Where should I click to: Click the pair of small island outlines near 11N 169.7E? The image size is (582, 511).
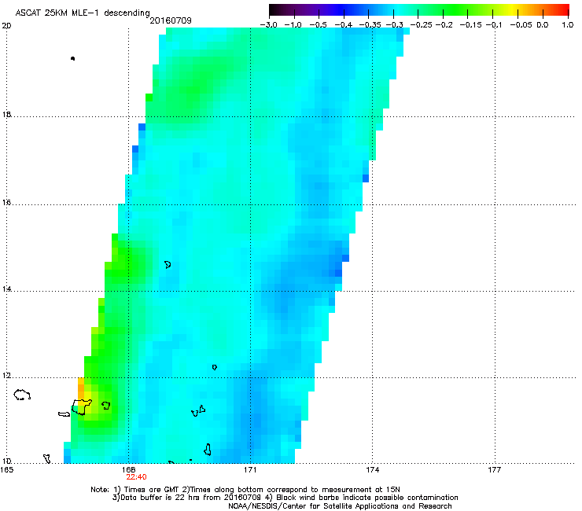coord(198,411)
